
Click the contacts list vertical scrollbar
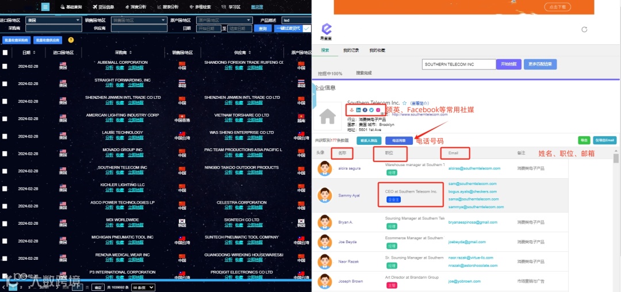pos(616,158)
